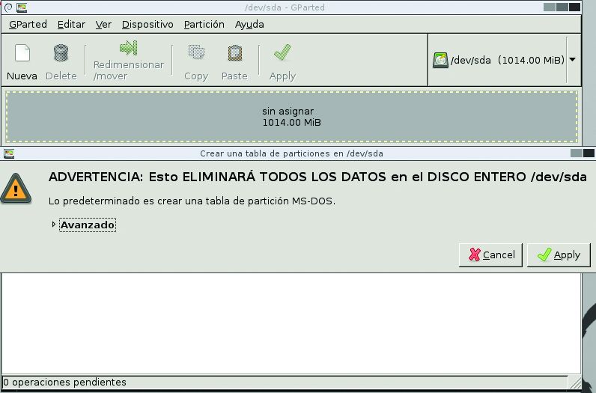Click the MS-DOS default partition table text

pyautogui.click(x=192, y=201)
